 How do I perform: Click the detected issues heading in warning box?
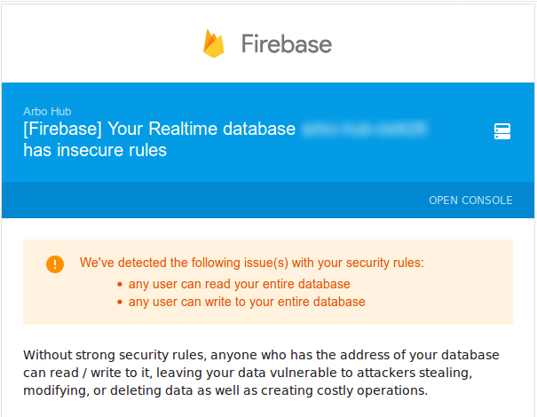tap(252, 263)
